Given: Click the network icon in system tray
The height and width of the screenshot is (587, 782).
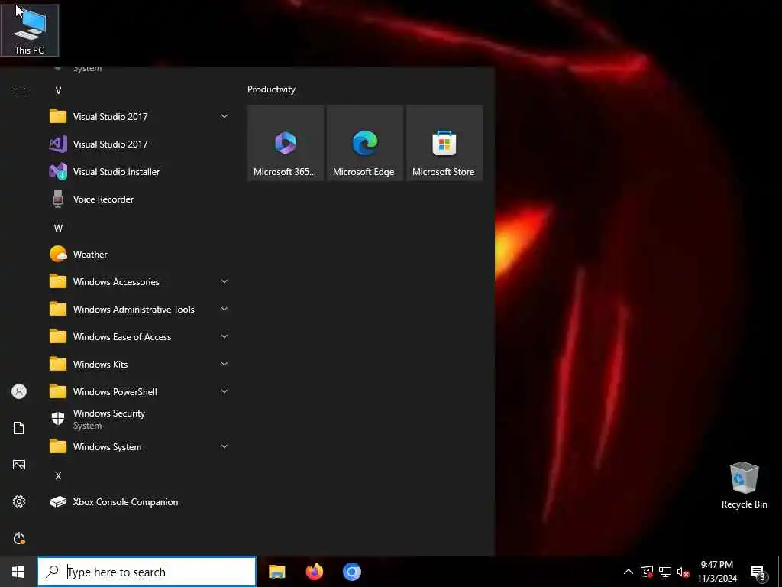Looking at the screenshot, I should (x=665, y=572).
